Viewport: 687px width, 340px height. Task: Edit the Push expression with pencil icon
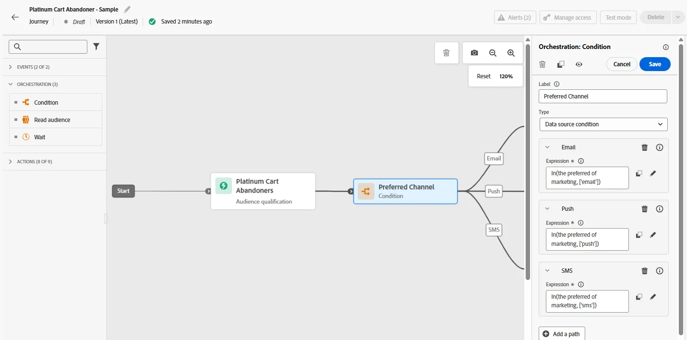tap(653, 235)
